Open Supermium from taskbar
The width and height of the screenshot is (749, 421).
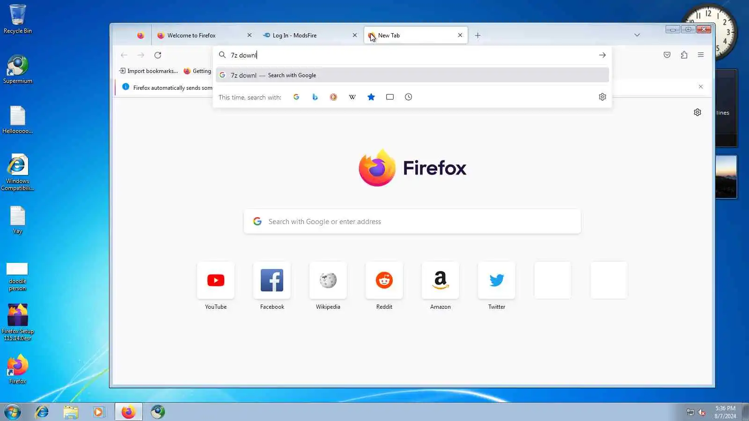(x=158, y=412)
